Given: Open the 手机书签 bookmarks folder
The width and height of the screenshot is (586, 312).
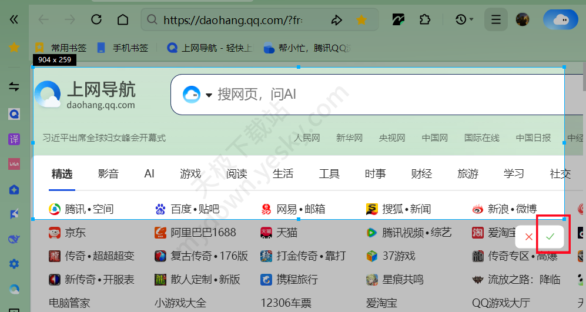Looking at the screenshot, I should click(x=123, y=48).
